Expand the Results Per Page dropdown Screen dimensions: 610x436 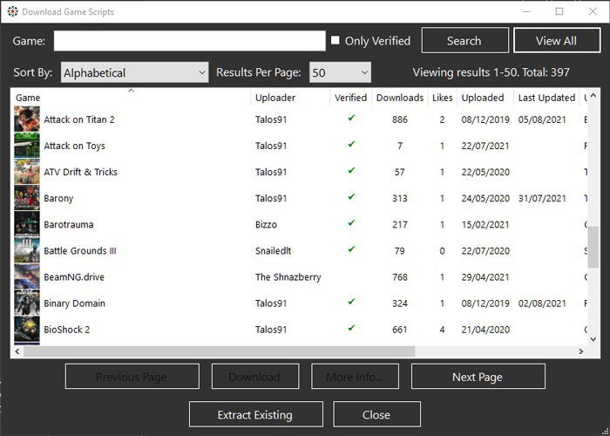point(340,72)
